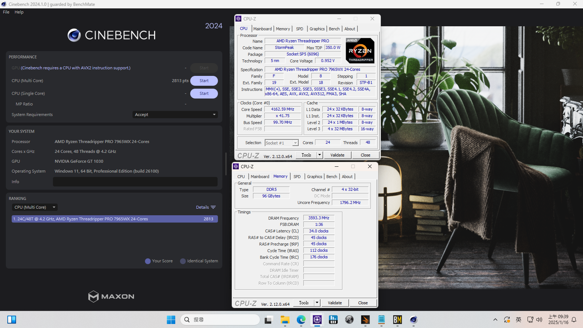The width and height of the screenshot is (583, 328).
Task: Start the CPU (Single Core) benchmark
Action: (x=204, y=93)
